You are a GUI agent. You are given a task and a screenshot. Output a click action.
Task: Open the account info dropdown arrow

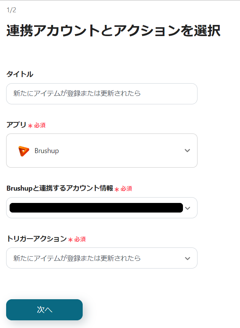pyautogui.click(x=187, y=208)
